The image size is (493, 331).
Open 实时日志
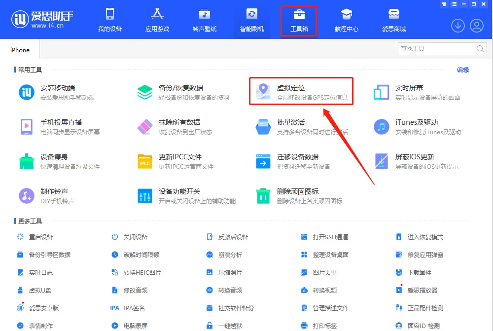(35, 272)
